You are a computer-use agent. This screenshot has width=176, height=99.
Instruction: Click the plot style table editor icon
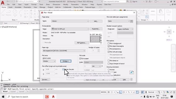tap(131, 21)
